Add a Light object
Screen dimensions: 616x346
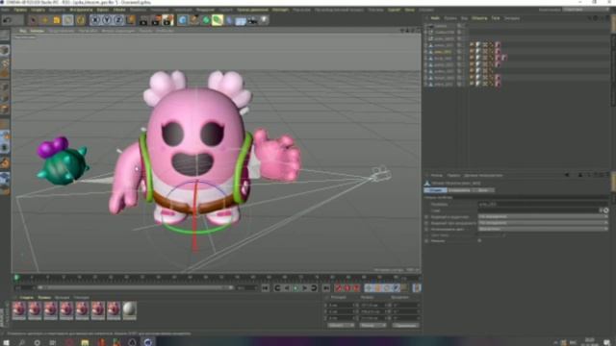click(x=264, y=20)
